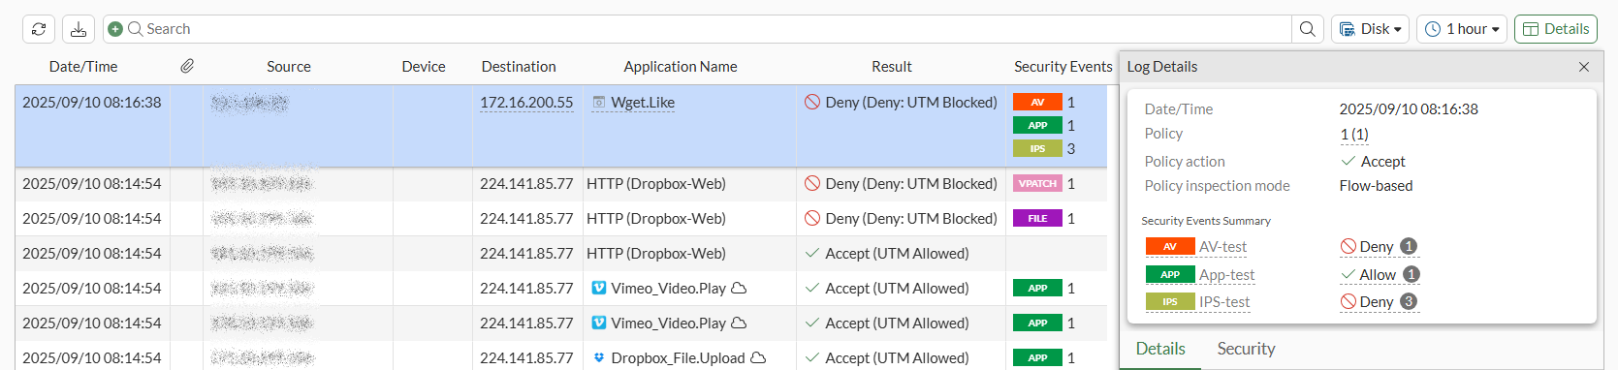Click the VPATCH security event badge
The width and height of the screenshot is (1618, 370).
point(1037,183)
